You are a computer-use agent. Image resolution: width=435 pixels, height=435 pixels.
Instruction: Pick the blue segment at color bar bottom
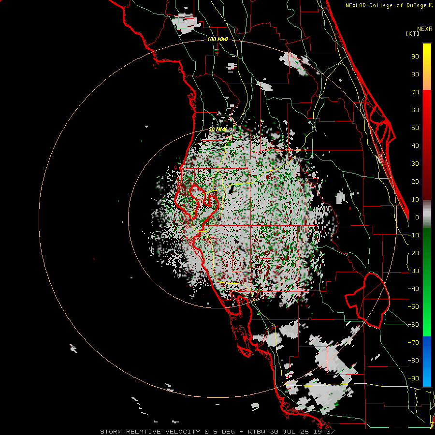point(427,362)
